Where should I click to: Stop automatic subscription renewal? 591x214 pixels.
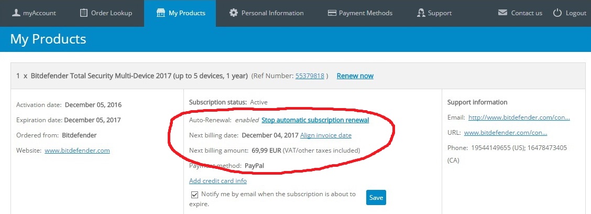[x=315, y=120]
